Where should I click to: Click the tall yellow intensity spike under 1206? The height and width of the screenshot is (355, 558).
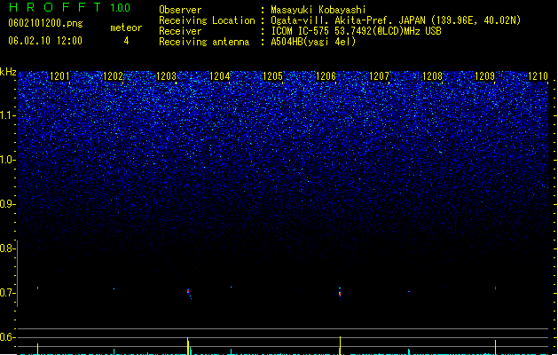coord(340,345)
